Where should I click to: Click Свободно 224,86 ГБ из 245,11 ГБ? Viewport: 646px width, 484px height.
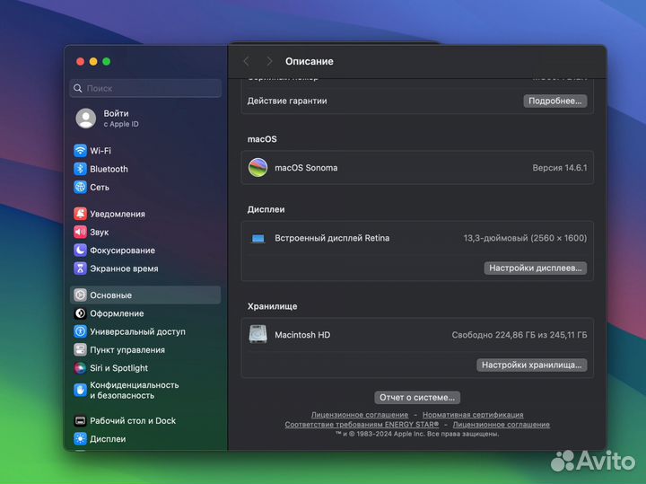pyautogui.click(x=519, y=335)
